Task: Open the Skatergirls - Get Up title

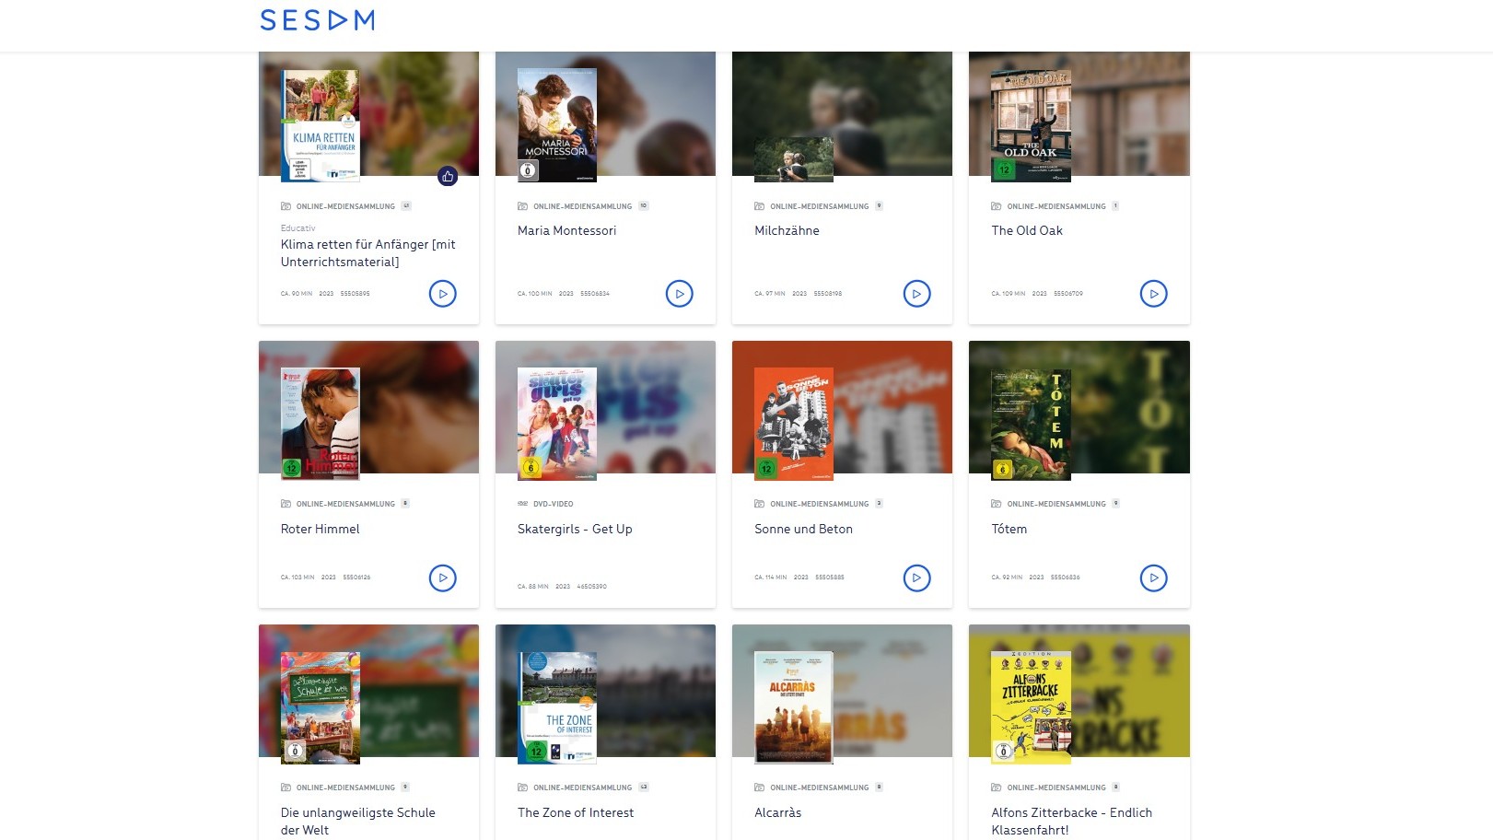Action: pos(575,530)
